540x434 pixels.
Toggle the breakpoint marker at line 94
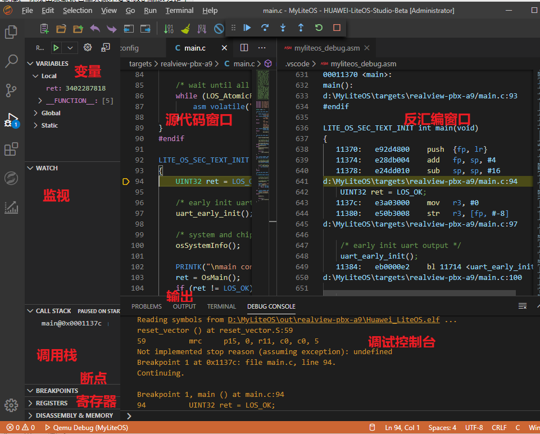pyautogui.click(x=125, y=182)
